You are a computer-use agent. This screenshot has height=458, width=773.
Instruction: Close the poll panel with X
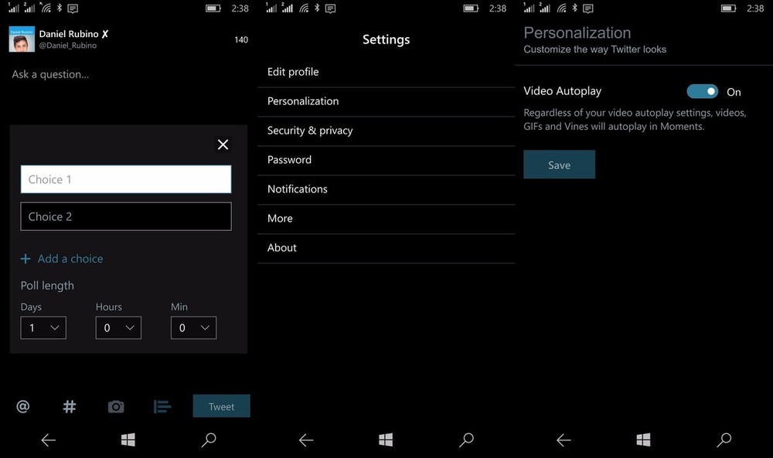(x=223, y=144)
